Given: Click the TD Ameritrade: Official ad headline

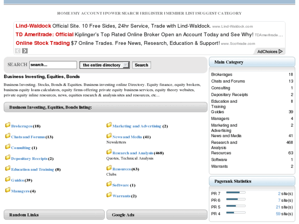Looking at the screenshot, I should tap(44, 35).
